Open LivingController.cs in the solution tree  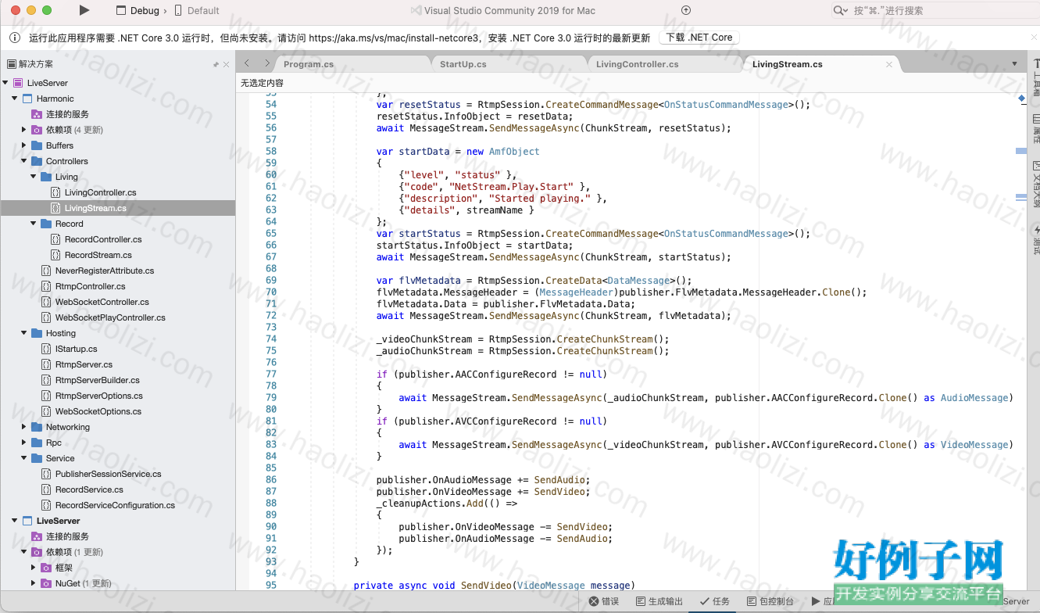click(x=100, y=192)
